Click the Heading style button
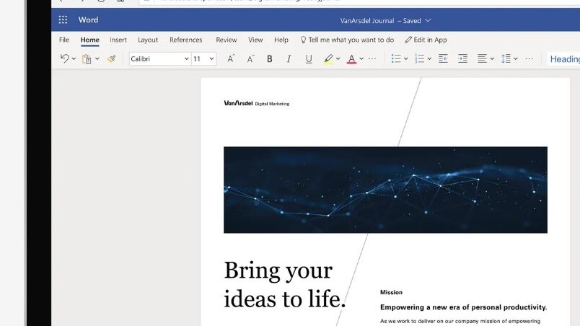This screenshot has height=326, width=580. tap(564, 59)
